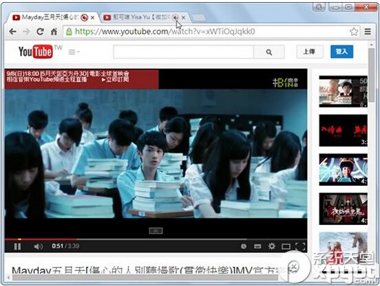Go back using browser back arrow
Screen dimensions: 380x286
[x=12, y=32]
